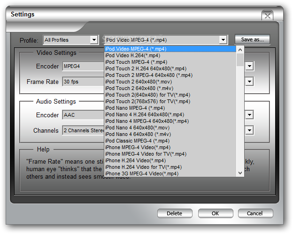The width and height of the screenshot is (293, 234).
Task: Select iPod Touch 2 640x480(*.mov)
Action: pyautogui.click(x=170, y=82)
